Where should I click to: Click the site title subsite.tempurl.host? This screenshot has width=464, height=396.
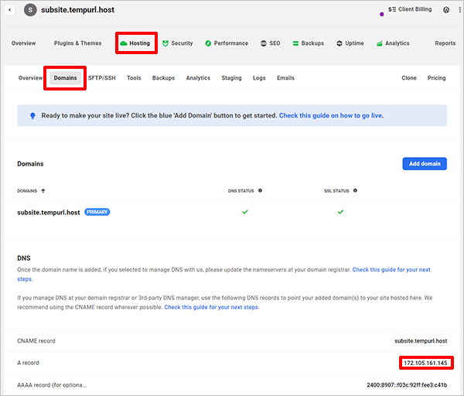[77, 10]
